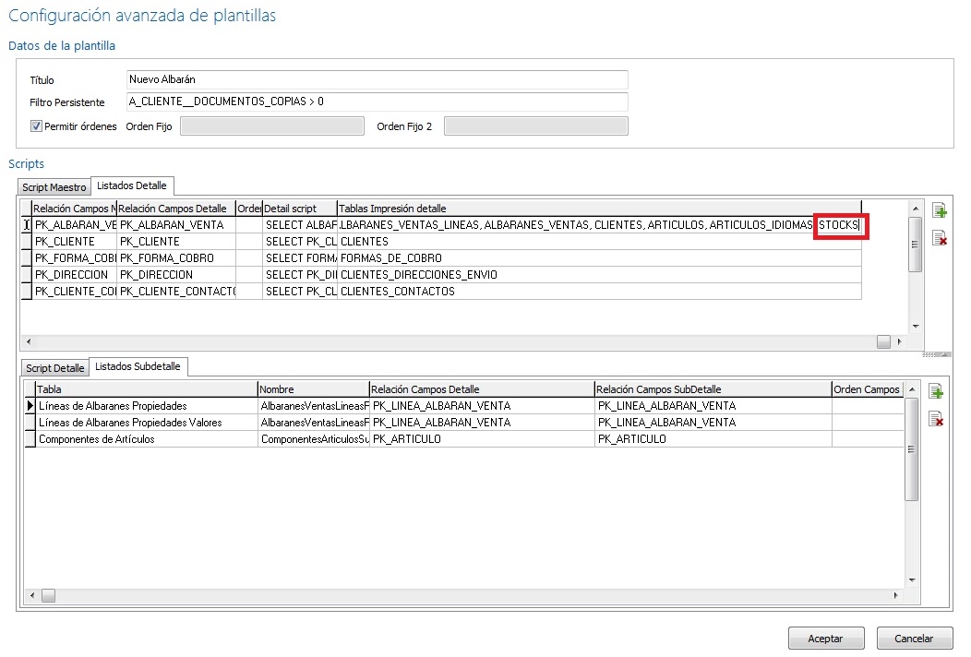Add a new row in Listados Detalle grid
Image resolution: width=971 pixels, height=657 pixels.
click(x=940, y=211)
